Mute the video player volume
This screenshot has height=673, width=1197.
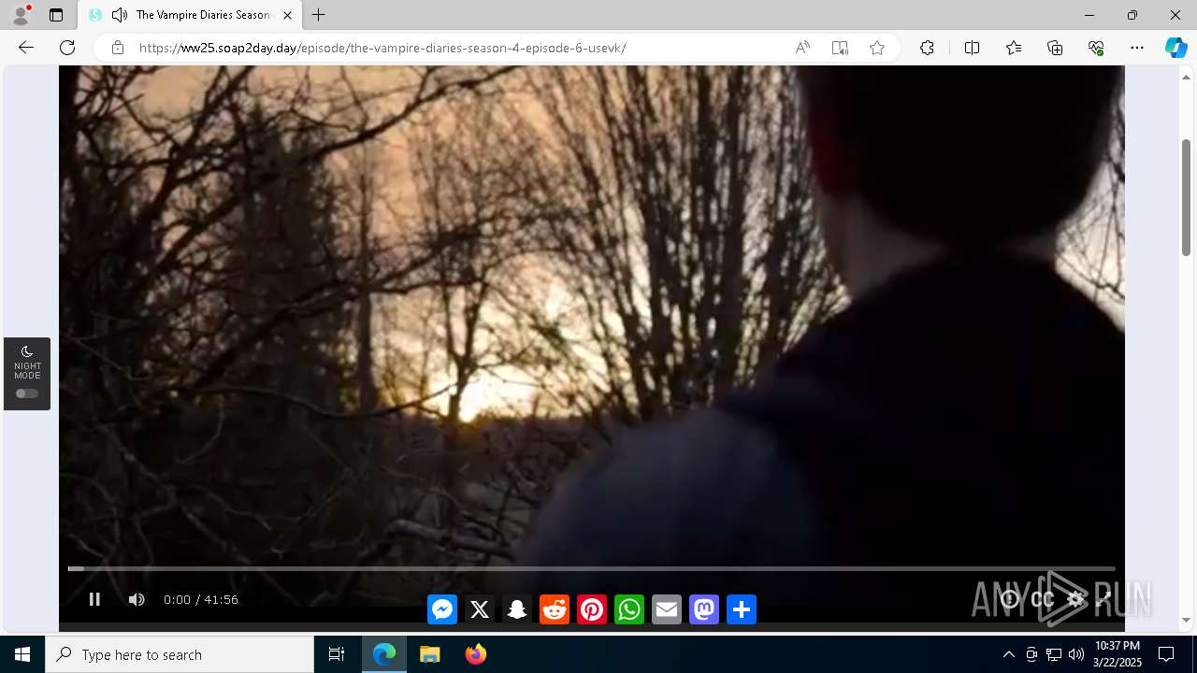click(137, 599)
